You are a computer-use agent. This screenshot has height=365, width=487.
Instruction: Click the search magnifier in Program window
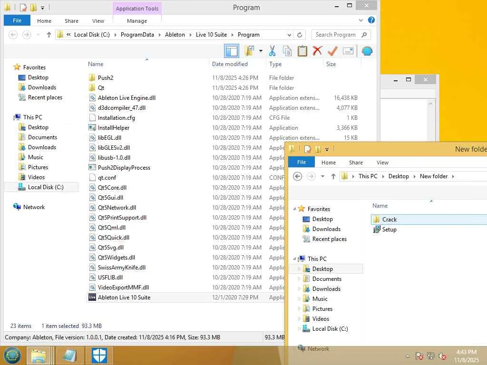point(364,35)
